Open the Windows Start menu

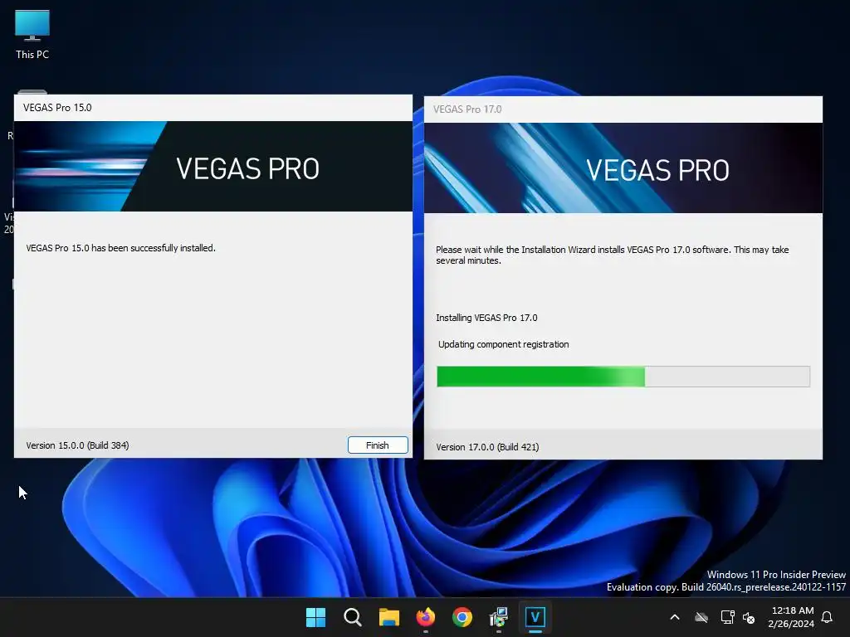pos(315,617)
